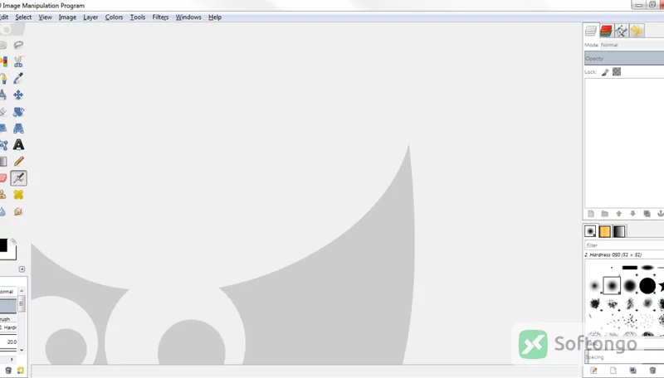This screenshot has width=664, height=378.
Task: Lower the layer with down arrow
Action: point(632,214)
